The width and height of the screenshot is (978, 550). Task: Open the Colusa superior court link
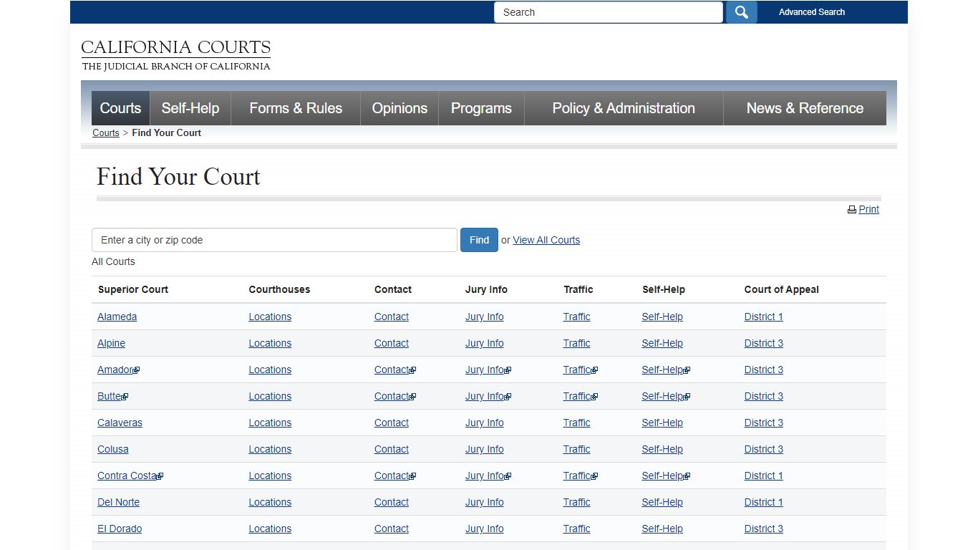click(113, 449)
